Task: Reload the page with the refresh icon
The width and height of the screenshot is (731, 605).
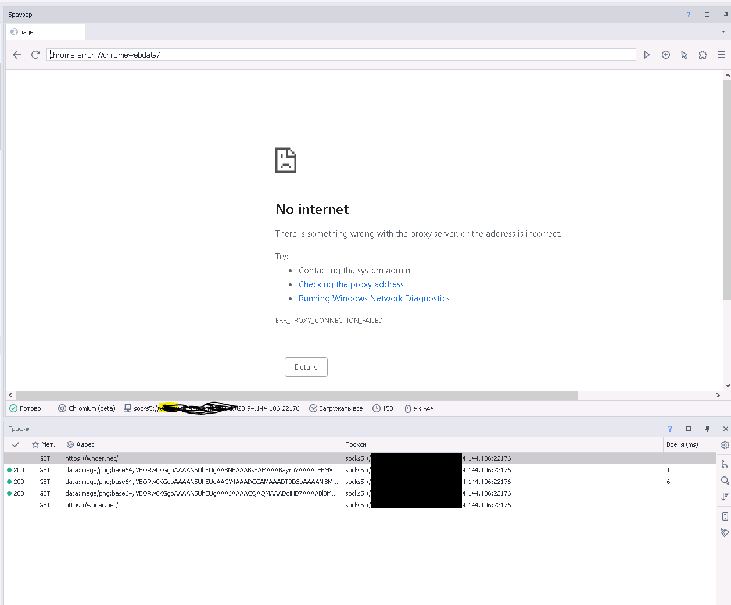Action: pos(35,55)
